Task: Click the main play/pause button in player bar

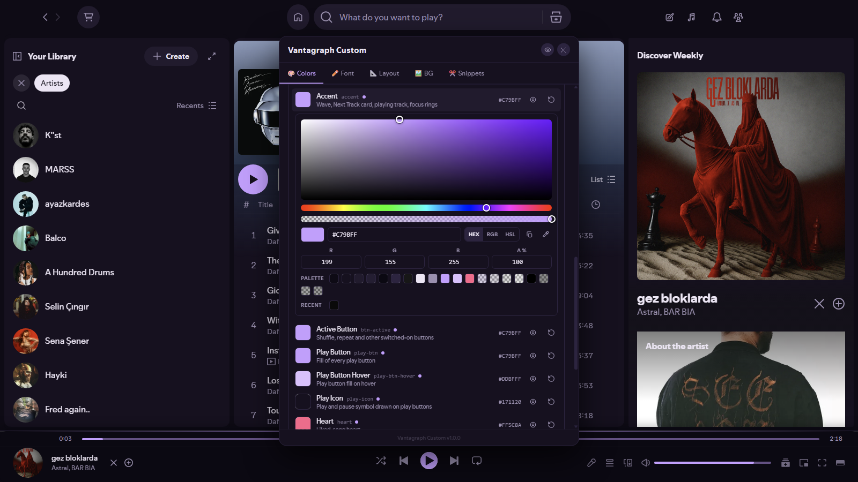Action: 429,461
